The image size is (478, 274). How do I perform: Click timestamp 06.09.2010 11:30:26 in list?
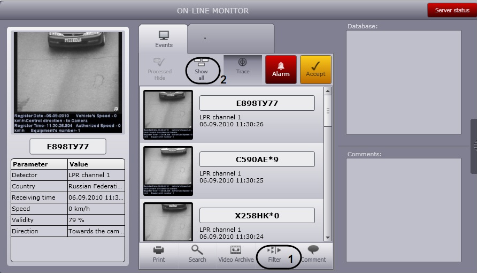pyautogui.click(x=232, y=124)
